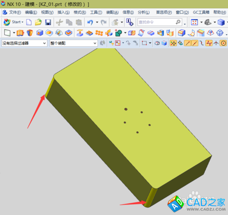The image size is (228, 215).
Task: Click the Object Information icon
Action: pyautogui.click(x=130, y=22)
